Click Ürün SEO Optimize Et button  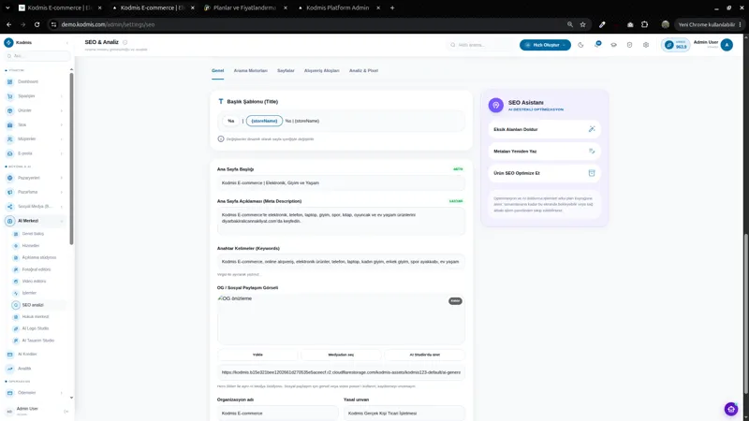pyautogui.click(x=544, y=173)
